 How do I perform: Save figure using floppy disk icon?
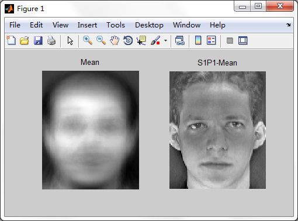click(x=38, y=41)
